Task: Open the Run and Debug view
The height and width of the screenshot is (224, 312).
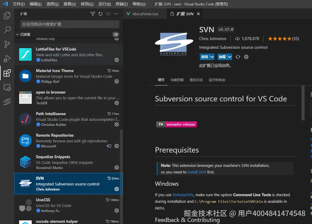Action: coord(7,59)
